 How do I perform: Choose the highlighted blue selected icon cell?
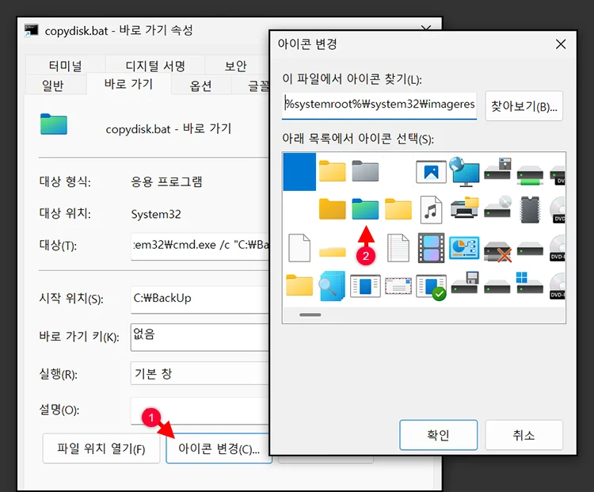click(299, 171)
